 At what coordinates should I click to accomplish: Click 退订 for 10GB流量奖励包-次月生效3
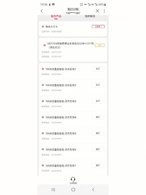click(x=98, y=101)
